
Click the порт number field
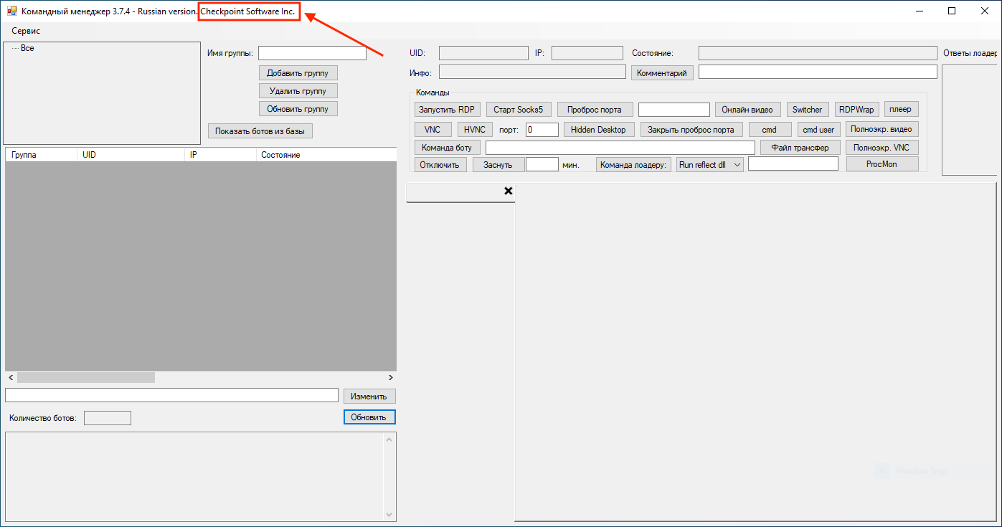[542, 130]
